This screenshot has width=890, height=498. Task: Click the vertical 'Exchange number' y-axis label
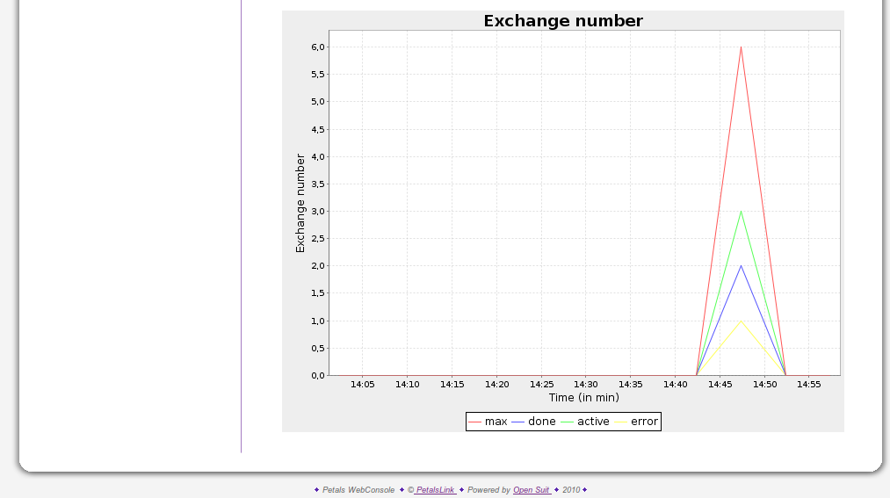coord(300,203)
